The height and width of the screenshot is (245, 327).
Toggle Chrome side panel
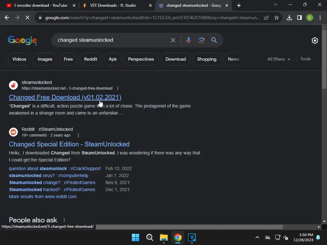pos(300,18)
